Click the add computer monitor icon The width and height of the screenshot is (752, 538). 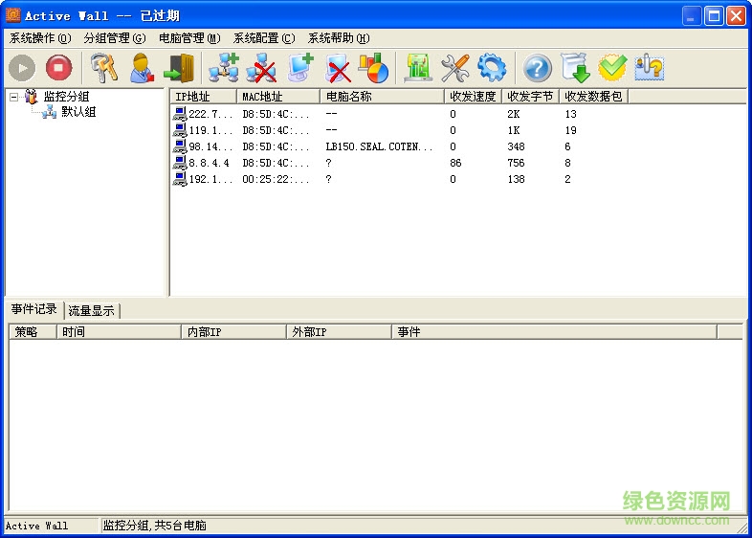300,68
